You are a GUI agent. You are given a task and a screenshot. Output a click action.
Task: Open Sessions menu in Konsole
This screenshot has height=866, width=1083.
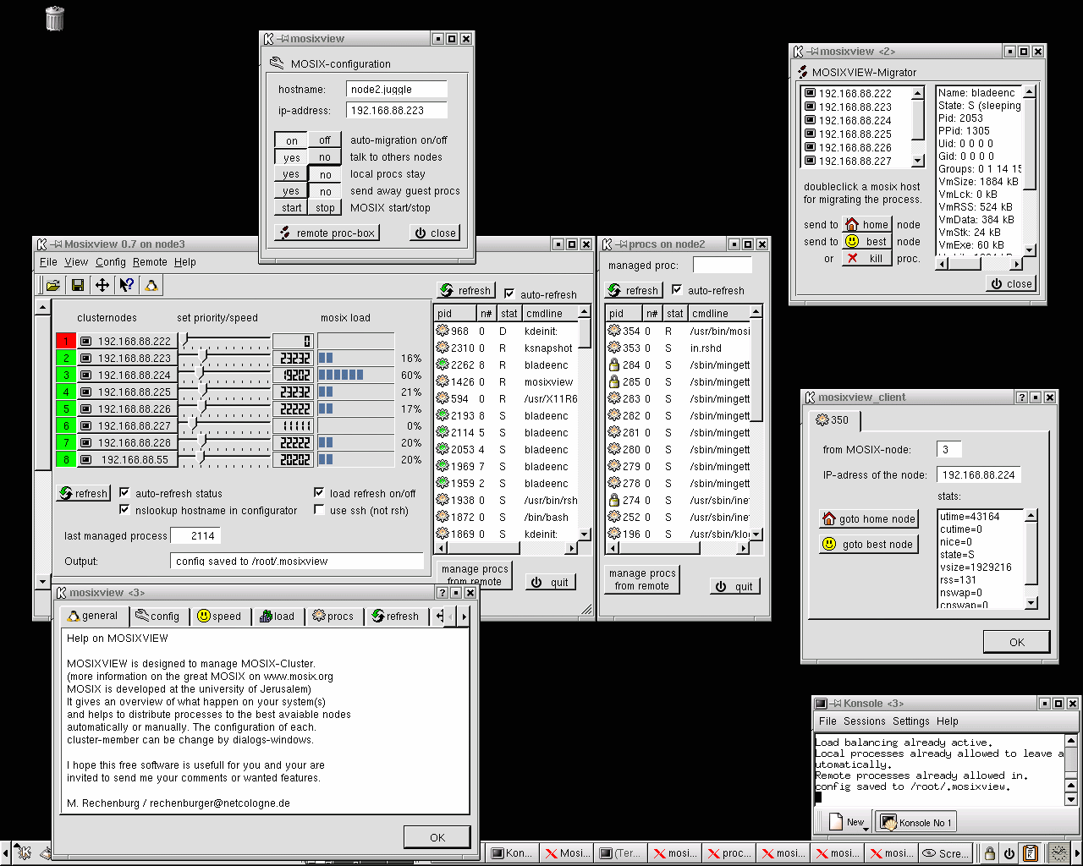coord(864,721)
